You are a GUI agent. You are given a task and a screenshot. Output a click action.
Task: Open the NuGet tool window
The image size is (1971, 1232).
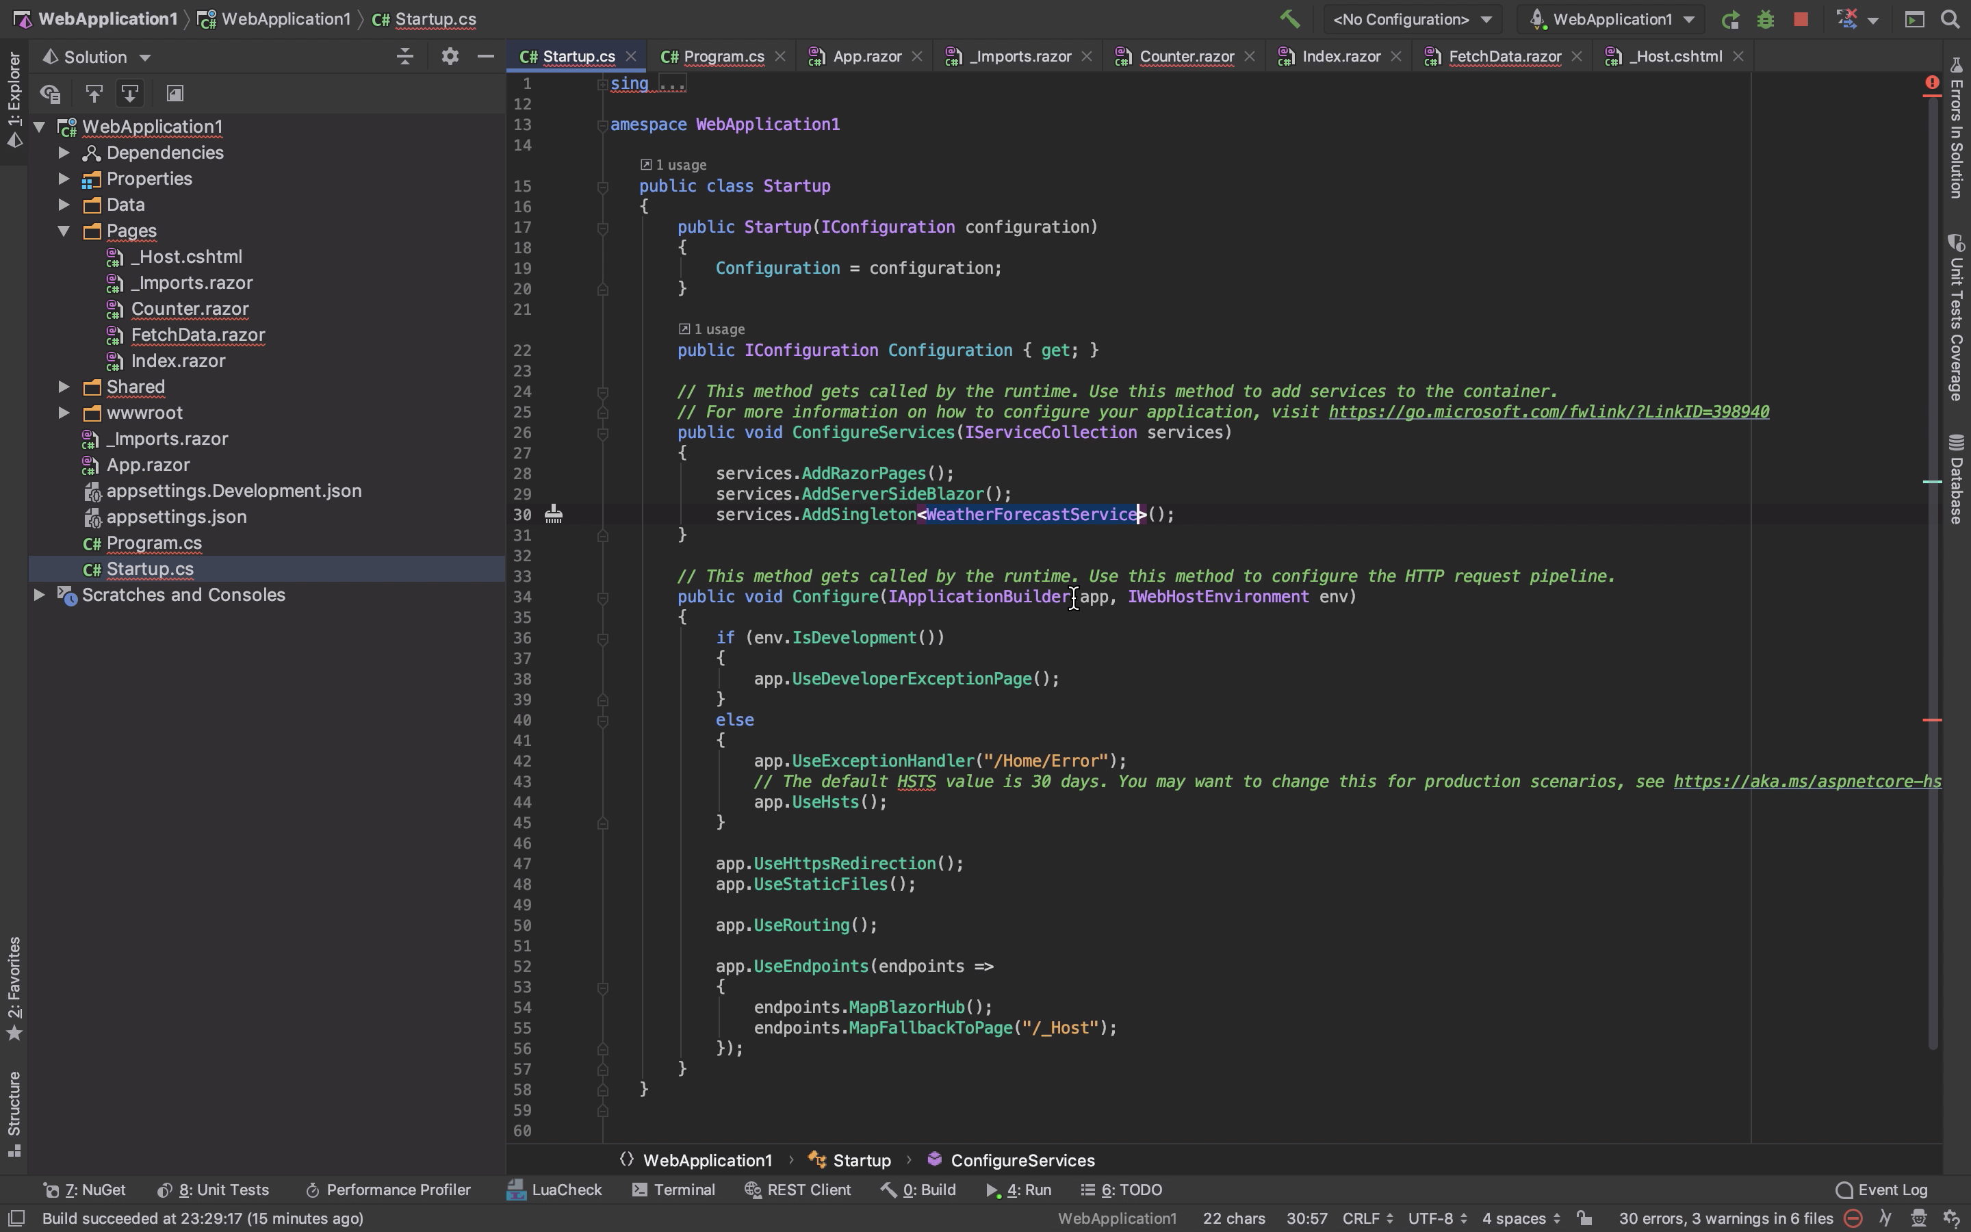coord(84,1190)
